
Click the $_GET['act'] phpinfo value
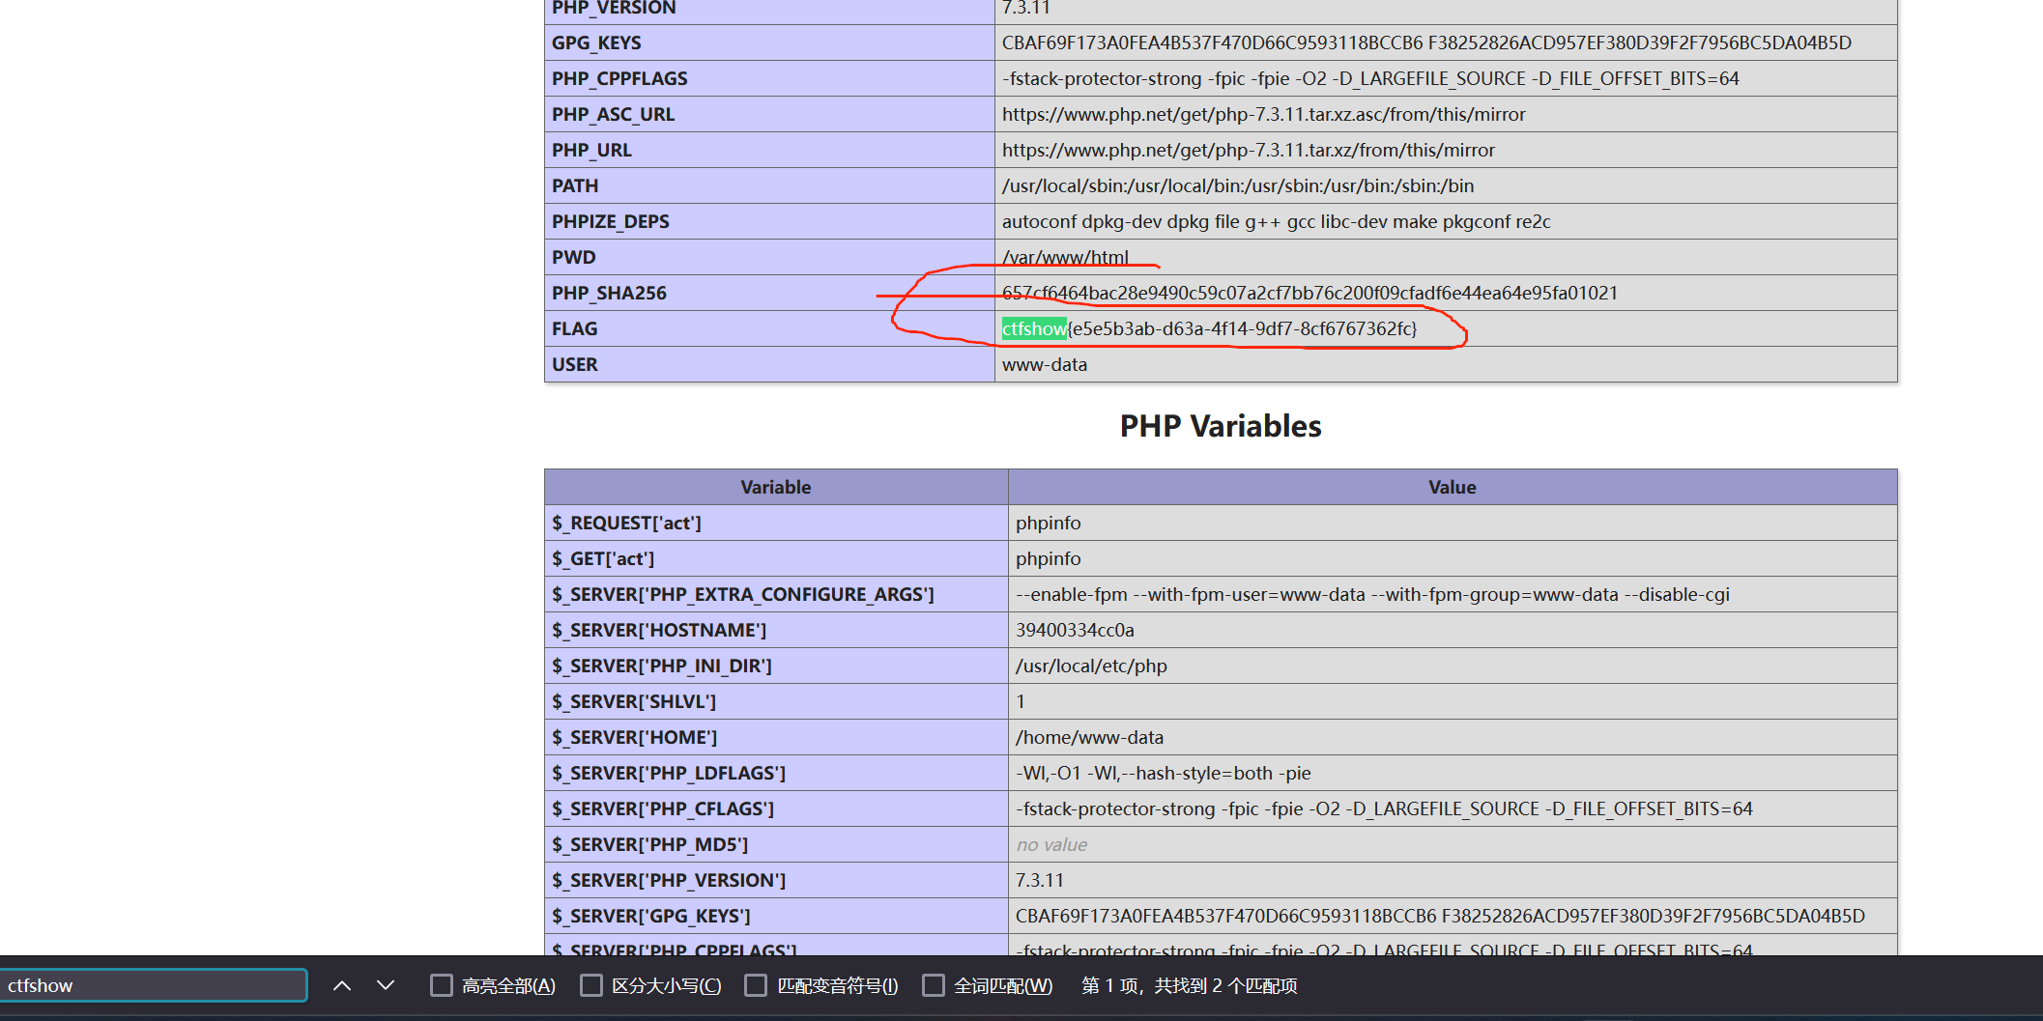[x=1048, y=559]
